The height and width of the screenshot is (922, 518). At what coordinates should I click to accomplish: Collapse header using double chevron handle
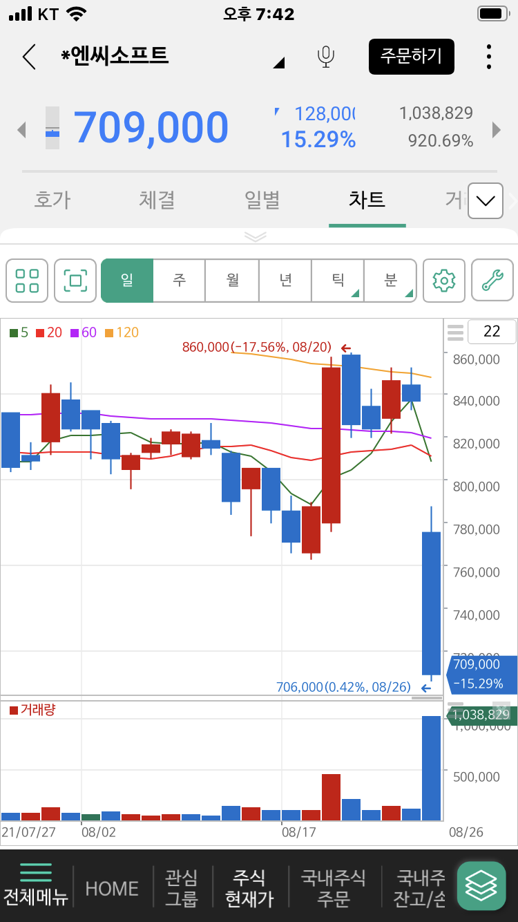pyautogui.click(x=256, y=236)
